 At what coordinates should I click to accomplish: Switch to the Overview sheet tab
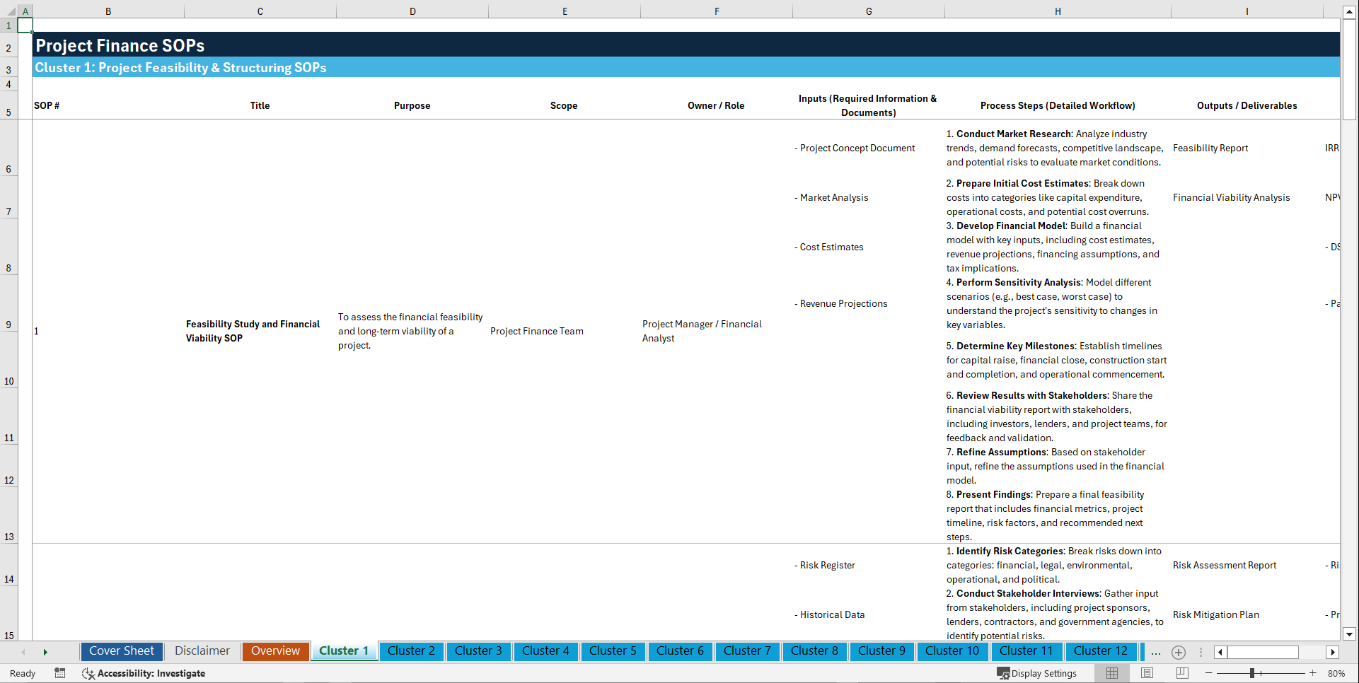[275, 651]
